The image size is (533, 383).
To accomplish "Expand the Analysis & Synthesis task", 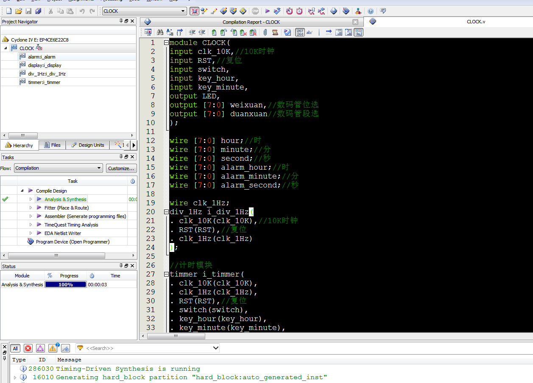I will [x=31, y=199].
